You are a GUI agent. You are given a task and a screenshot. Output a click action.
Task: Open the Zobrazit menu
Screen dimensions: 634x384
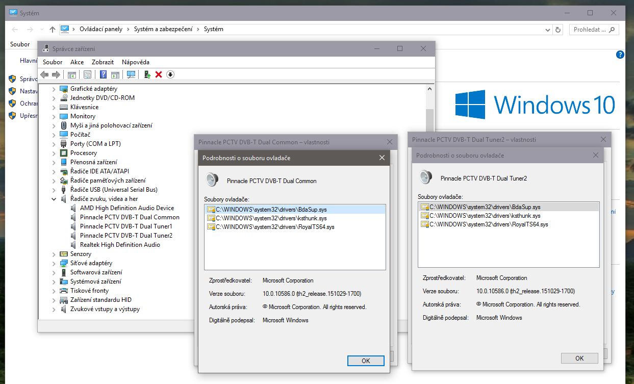click(x=103, y=62)
